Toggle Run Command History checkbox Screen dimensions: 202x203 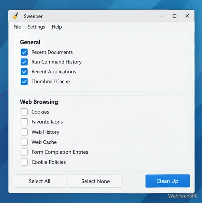coord(24,62)
